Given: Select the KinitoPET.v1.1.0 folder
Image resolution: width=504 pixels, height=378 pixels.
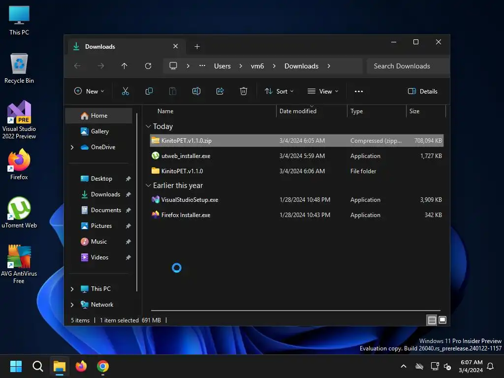Looking at the screenshot, I should click(x=297, y=171).
